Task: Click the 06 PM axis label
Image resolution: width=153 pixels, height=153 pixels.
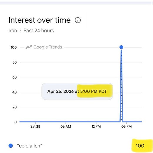Action: pos(127,127)
